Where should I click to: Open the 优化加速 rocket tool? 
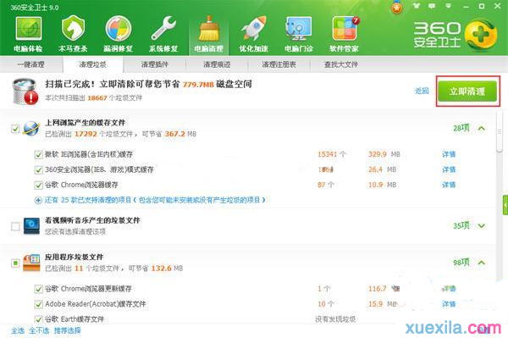tap(254, 35)
